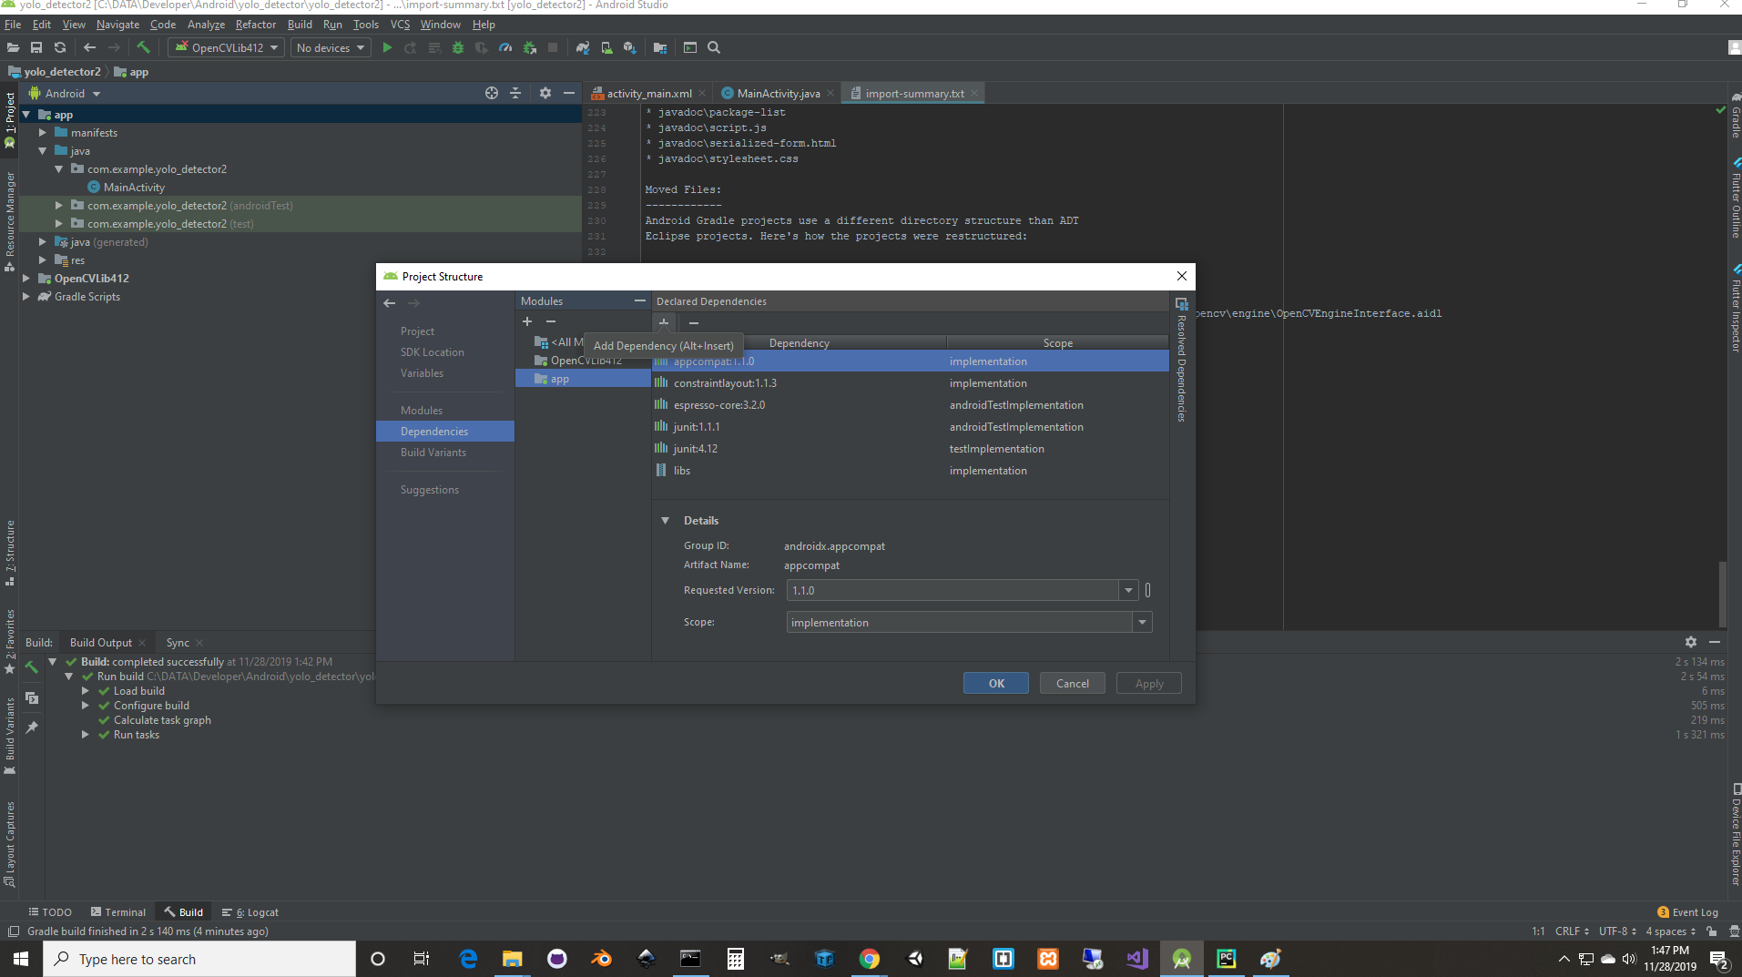Click the Apply button
This screenshot has width=1742, height=977.
click(x=1149, y=684)
